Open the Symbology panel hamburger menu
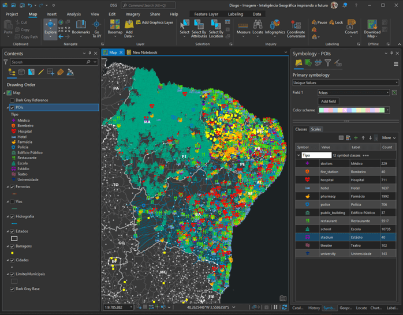 point(396,63)
